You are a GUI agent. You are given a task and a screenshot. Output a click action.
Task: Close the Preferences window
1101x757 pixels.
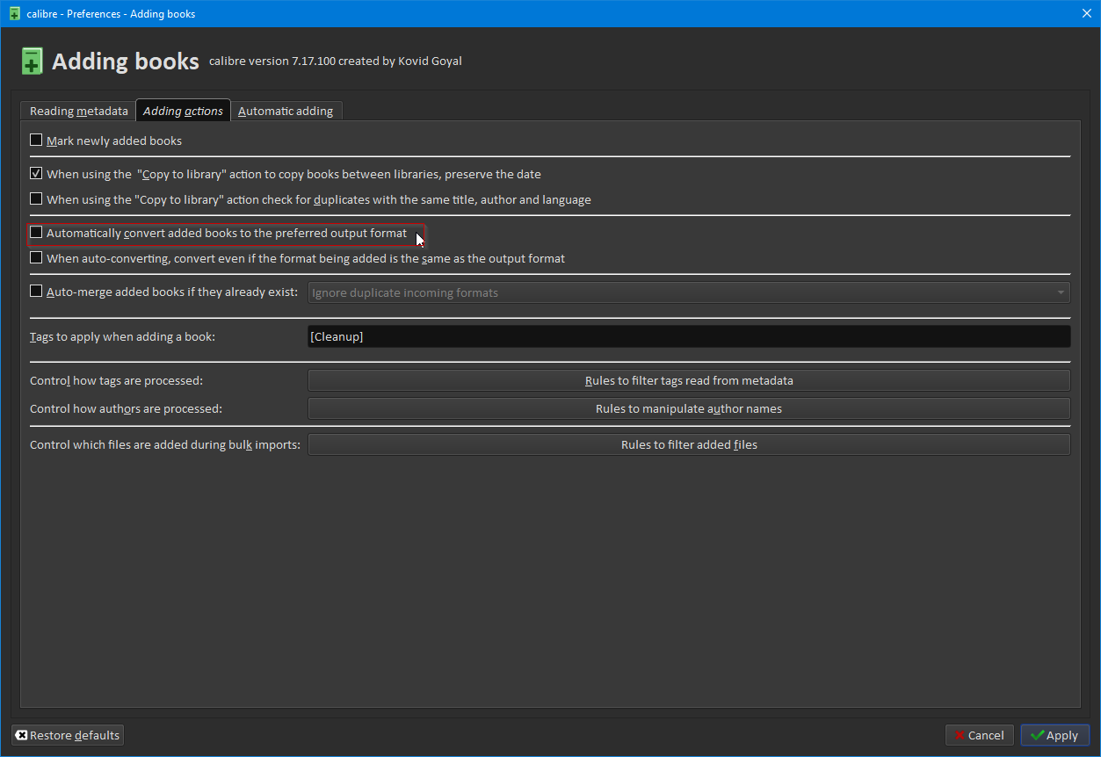click(x=1086, y=13)
